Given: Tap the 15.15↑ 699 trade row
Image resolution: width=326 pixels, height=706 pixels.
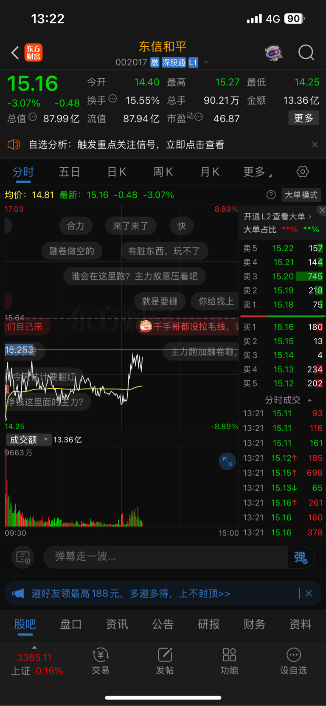Looking at the screenshot, I should tap(283, 473).
